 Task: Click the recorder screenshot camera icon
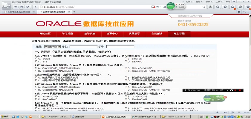pyautogui.click(x=231, y=90)
